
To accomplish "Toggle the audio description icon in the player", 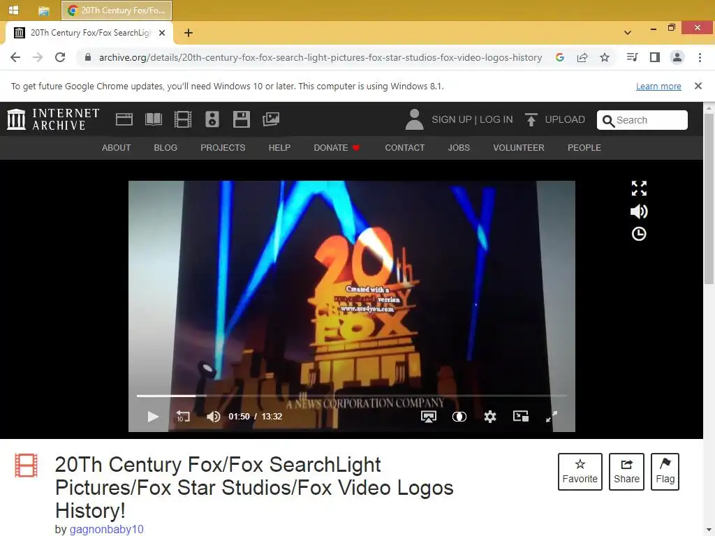I will [x=459, y=416].
